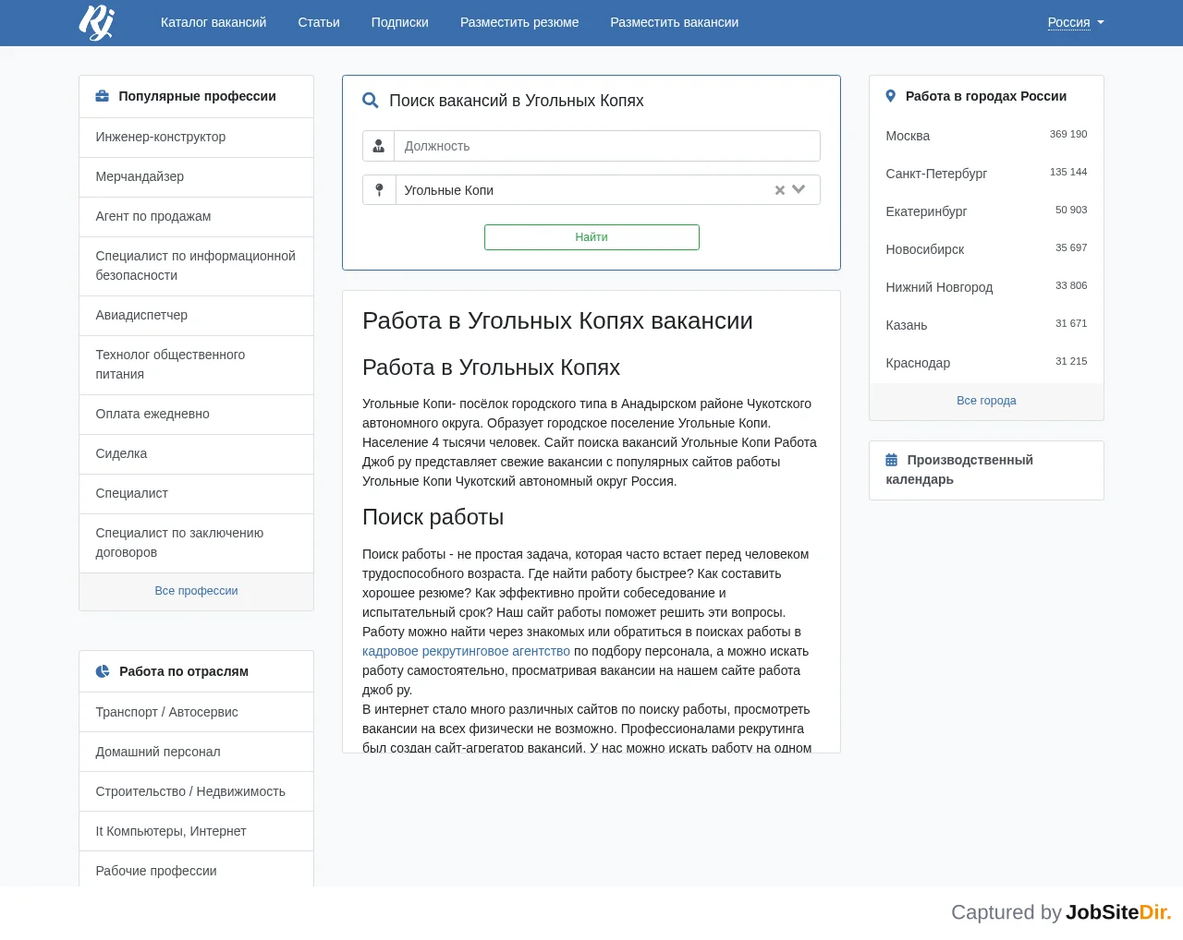This screenshot has width=1183, height=940.
Task: Click the Найти search button
Action: click(591, 237)
